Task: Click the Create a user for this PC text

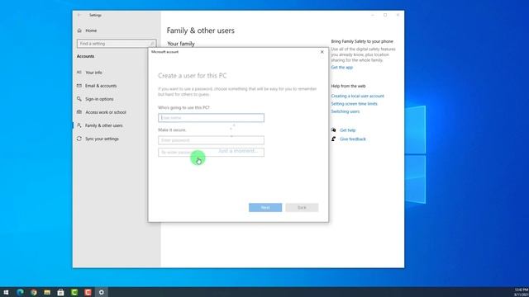Action: (x=193, y=76)
